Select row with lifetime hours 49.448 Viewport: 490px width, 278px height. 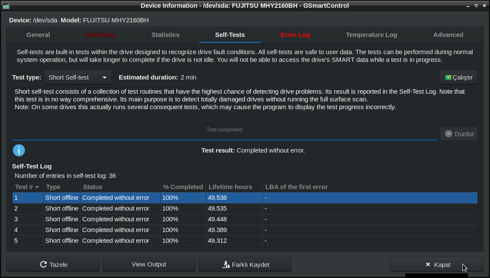coord(245,219)
